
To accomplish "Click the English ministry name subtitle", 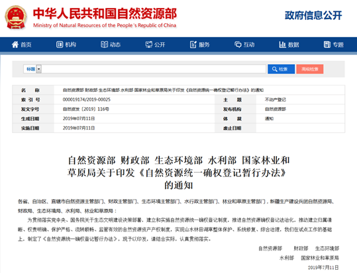I will point(105,25).
